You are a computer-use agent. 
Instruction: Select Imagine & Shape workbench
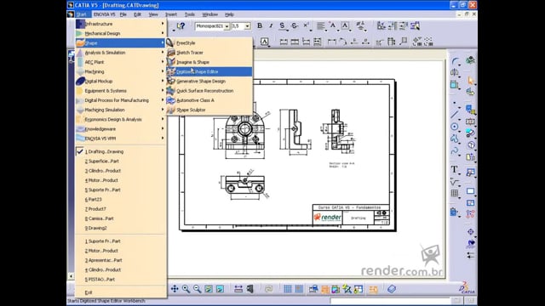tap(209, 62)
